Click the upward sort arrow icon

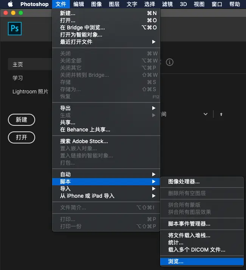pyautogui.click(x=221, y=114)
